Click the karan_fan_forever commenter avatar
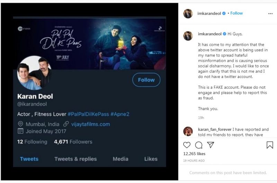The height and width of the screenshot is (183, 277). pyautogui.click(x=188, y=132)
